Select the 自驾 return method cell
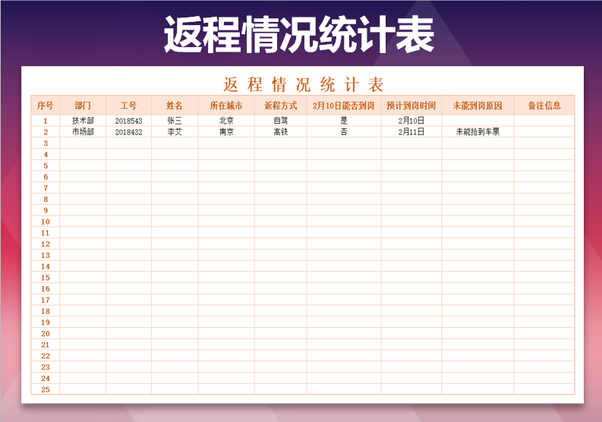This screenshot has height=422, width=602. click(x=280, y=121)
